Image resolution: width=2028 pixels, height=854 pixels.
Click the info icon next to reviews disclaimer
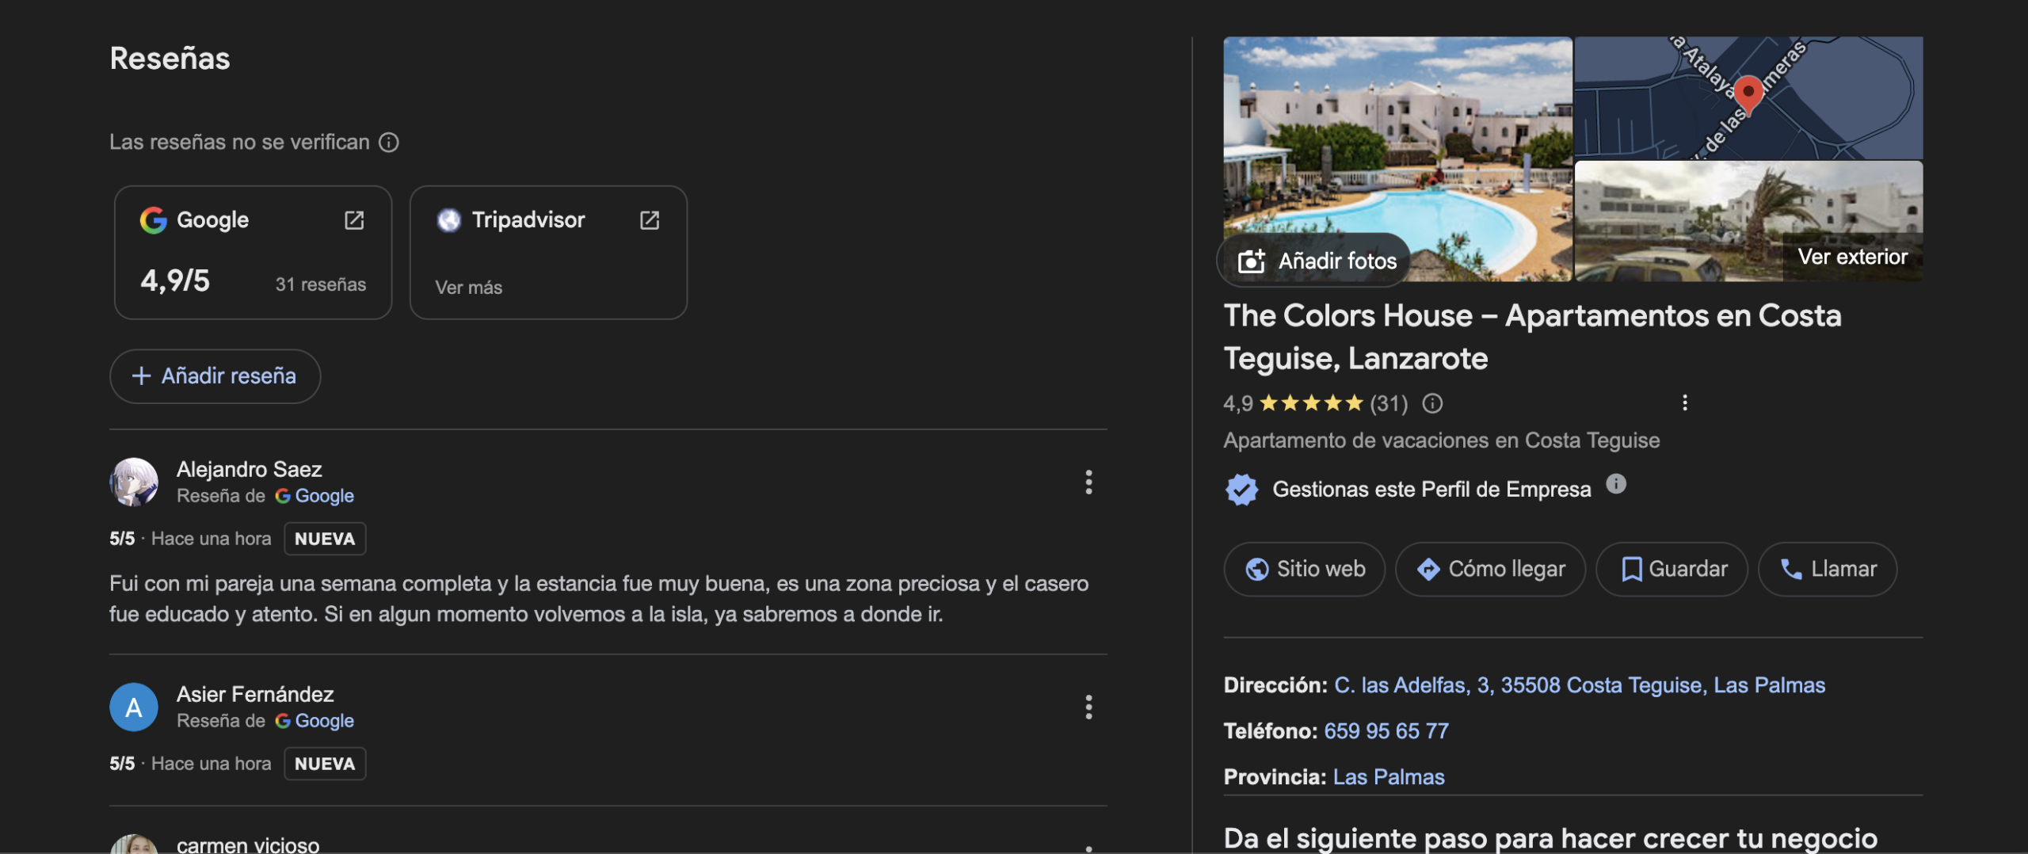coord(389,142)
